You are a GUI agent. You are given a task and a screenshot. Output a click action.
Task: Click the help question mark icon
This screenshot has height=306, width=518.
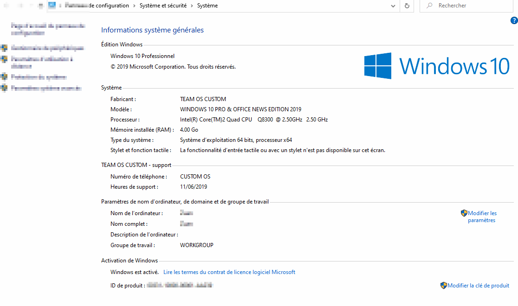pyautogui.click(x=514, y=20)
